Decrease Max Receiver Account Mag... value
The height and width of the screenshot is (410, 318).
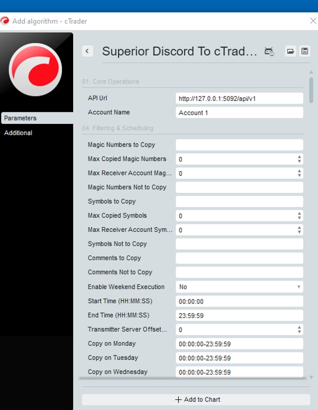pos(299,175)
